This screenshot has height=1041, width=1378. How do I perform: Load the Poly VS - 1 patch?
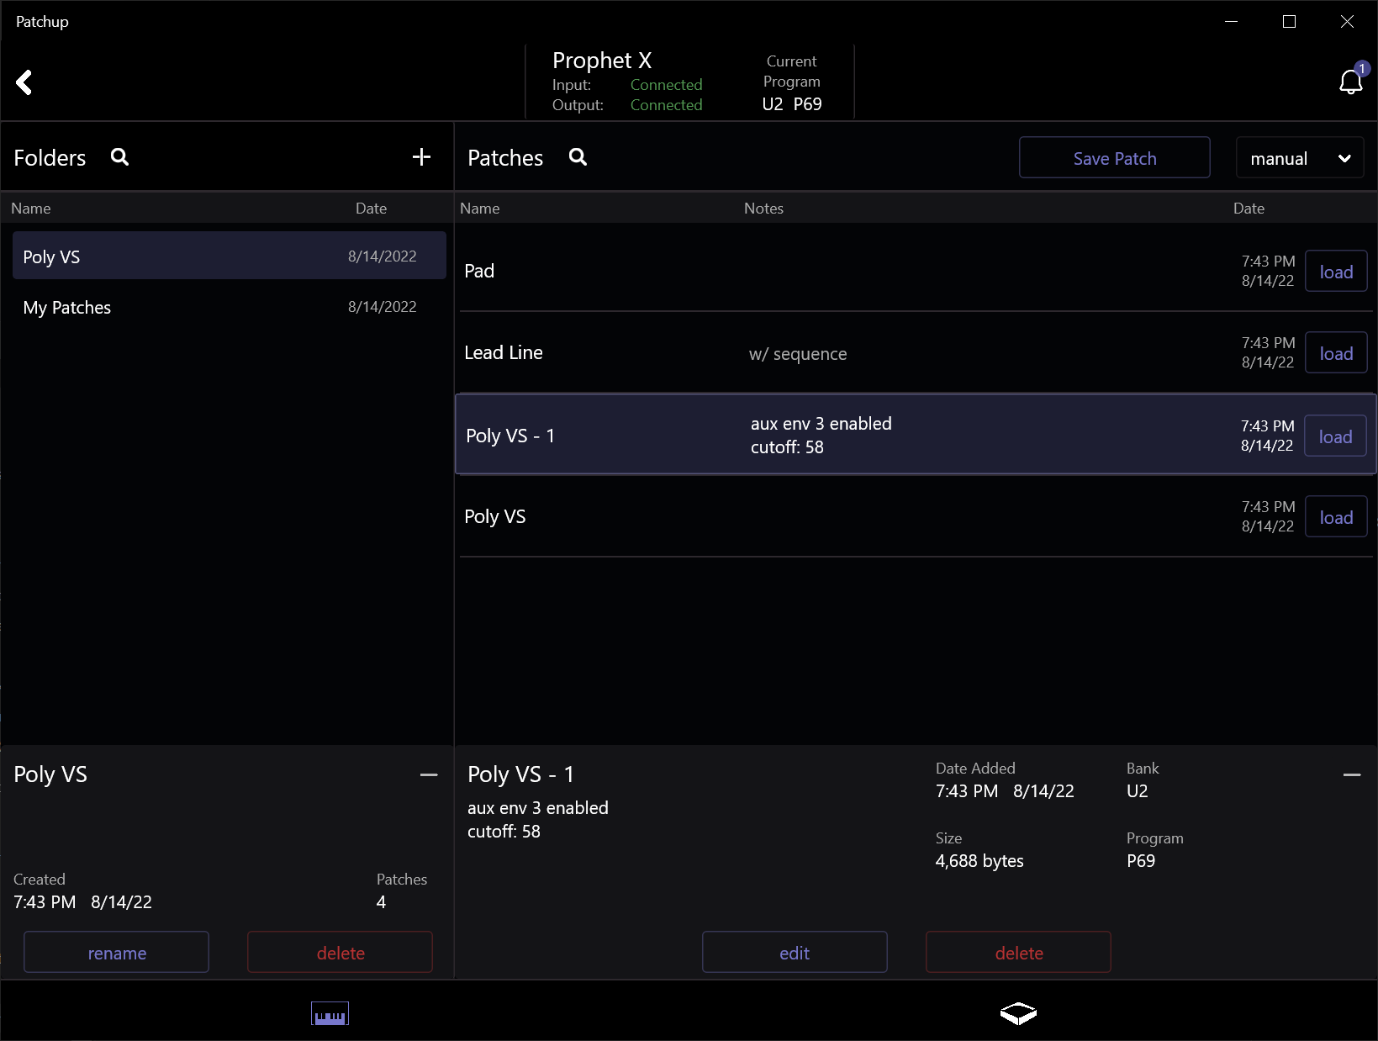click(x=1335, y=436)
